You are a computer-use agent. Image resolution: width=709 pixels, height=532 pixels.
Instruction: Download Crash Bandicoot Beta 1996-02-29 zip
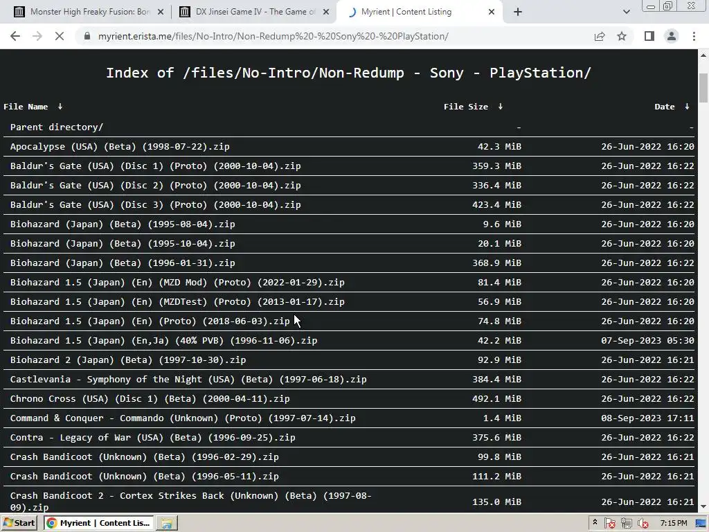pyautogui.click(x=144, y=457)
